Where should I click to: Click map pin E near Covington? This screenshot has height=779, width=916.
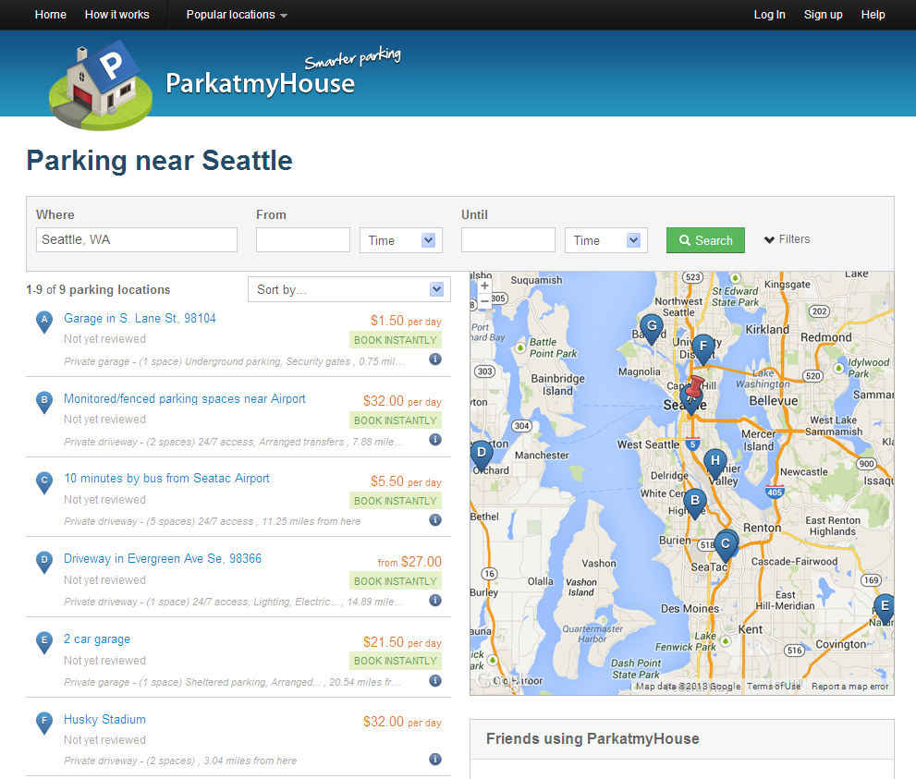(885, 608)
